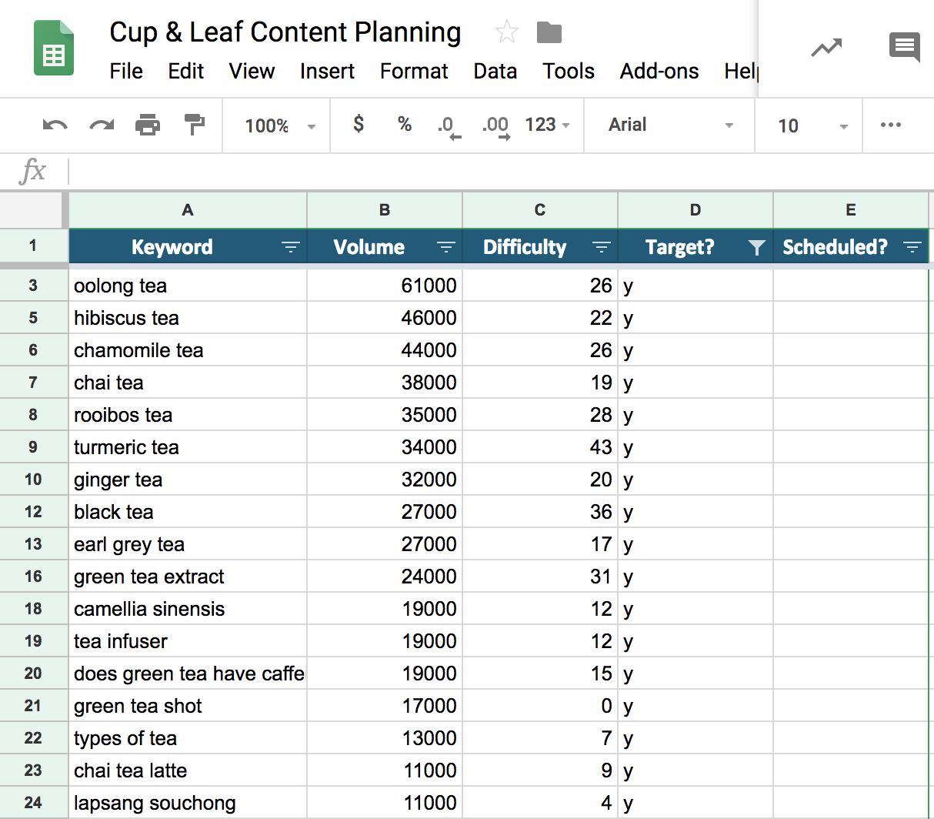Toggle the Keyword column filter button

(x=290, y=247)
